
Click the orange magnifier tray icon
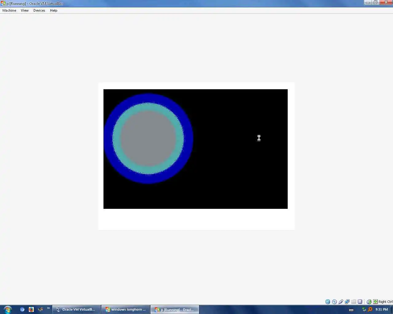(x=370, y=309)
